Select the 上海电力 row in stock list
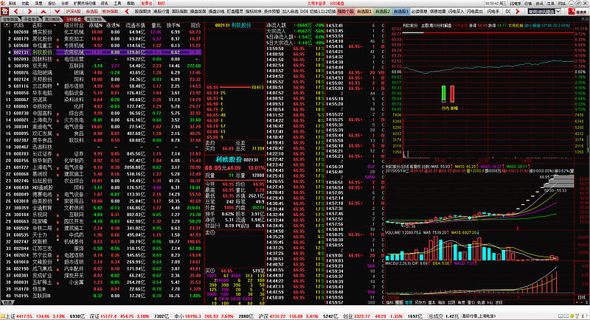The image size is (590, 320). [102, 120]
